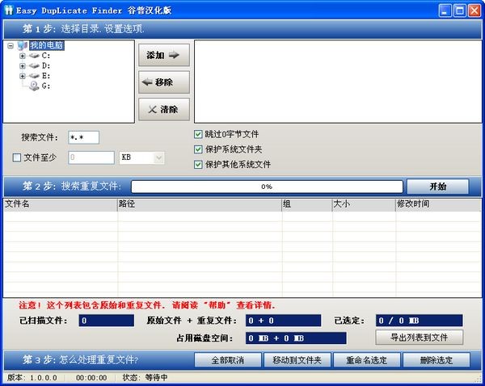The width and height of the screenshot is (485, 386).
Task: Uncheck 保护系统文件夹 option
Action: [198, 149]
